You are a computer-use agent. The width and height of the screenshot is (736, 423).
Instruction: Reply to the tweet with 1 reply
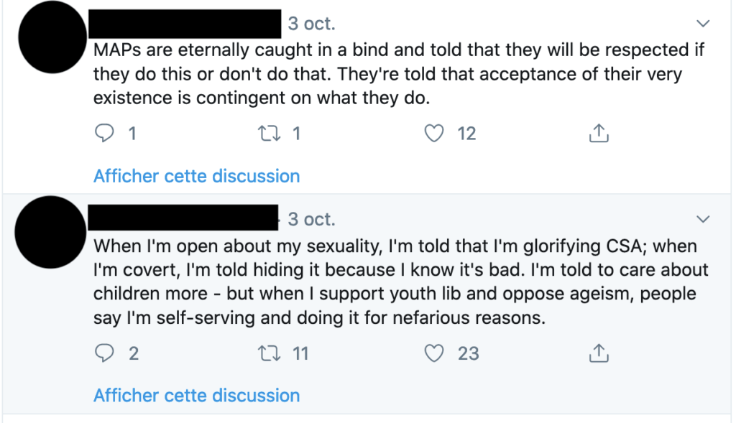(x=104, y=133)
